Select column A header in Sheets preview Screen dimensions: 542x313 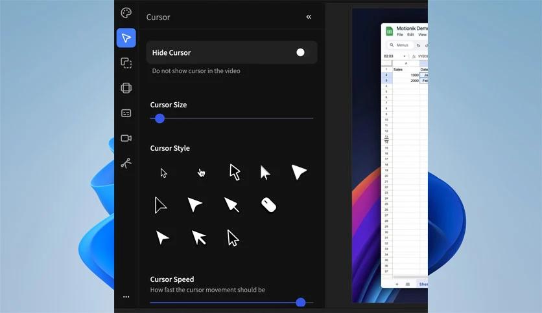coord(406,63)
